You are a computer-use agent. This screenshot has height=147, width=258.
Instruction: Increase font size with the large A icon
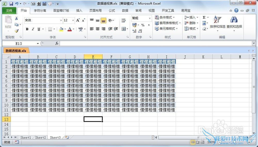(78, 20)
